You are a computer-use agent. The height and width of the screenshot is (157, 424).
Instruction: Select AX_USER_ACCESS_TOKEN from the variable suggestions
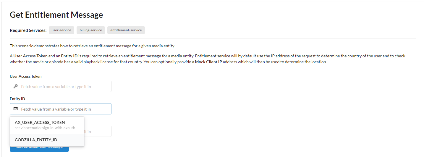click(40, 122)
